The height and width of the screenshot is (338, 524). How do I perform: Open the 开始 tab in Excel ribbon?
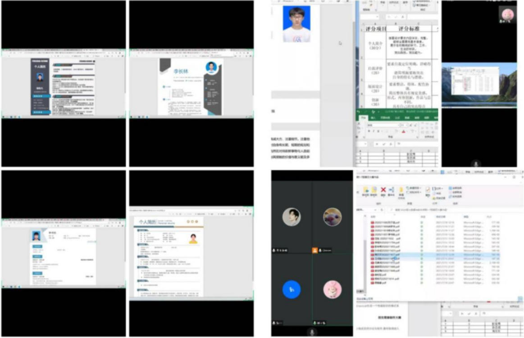tap(363, 118)
